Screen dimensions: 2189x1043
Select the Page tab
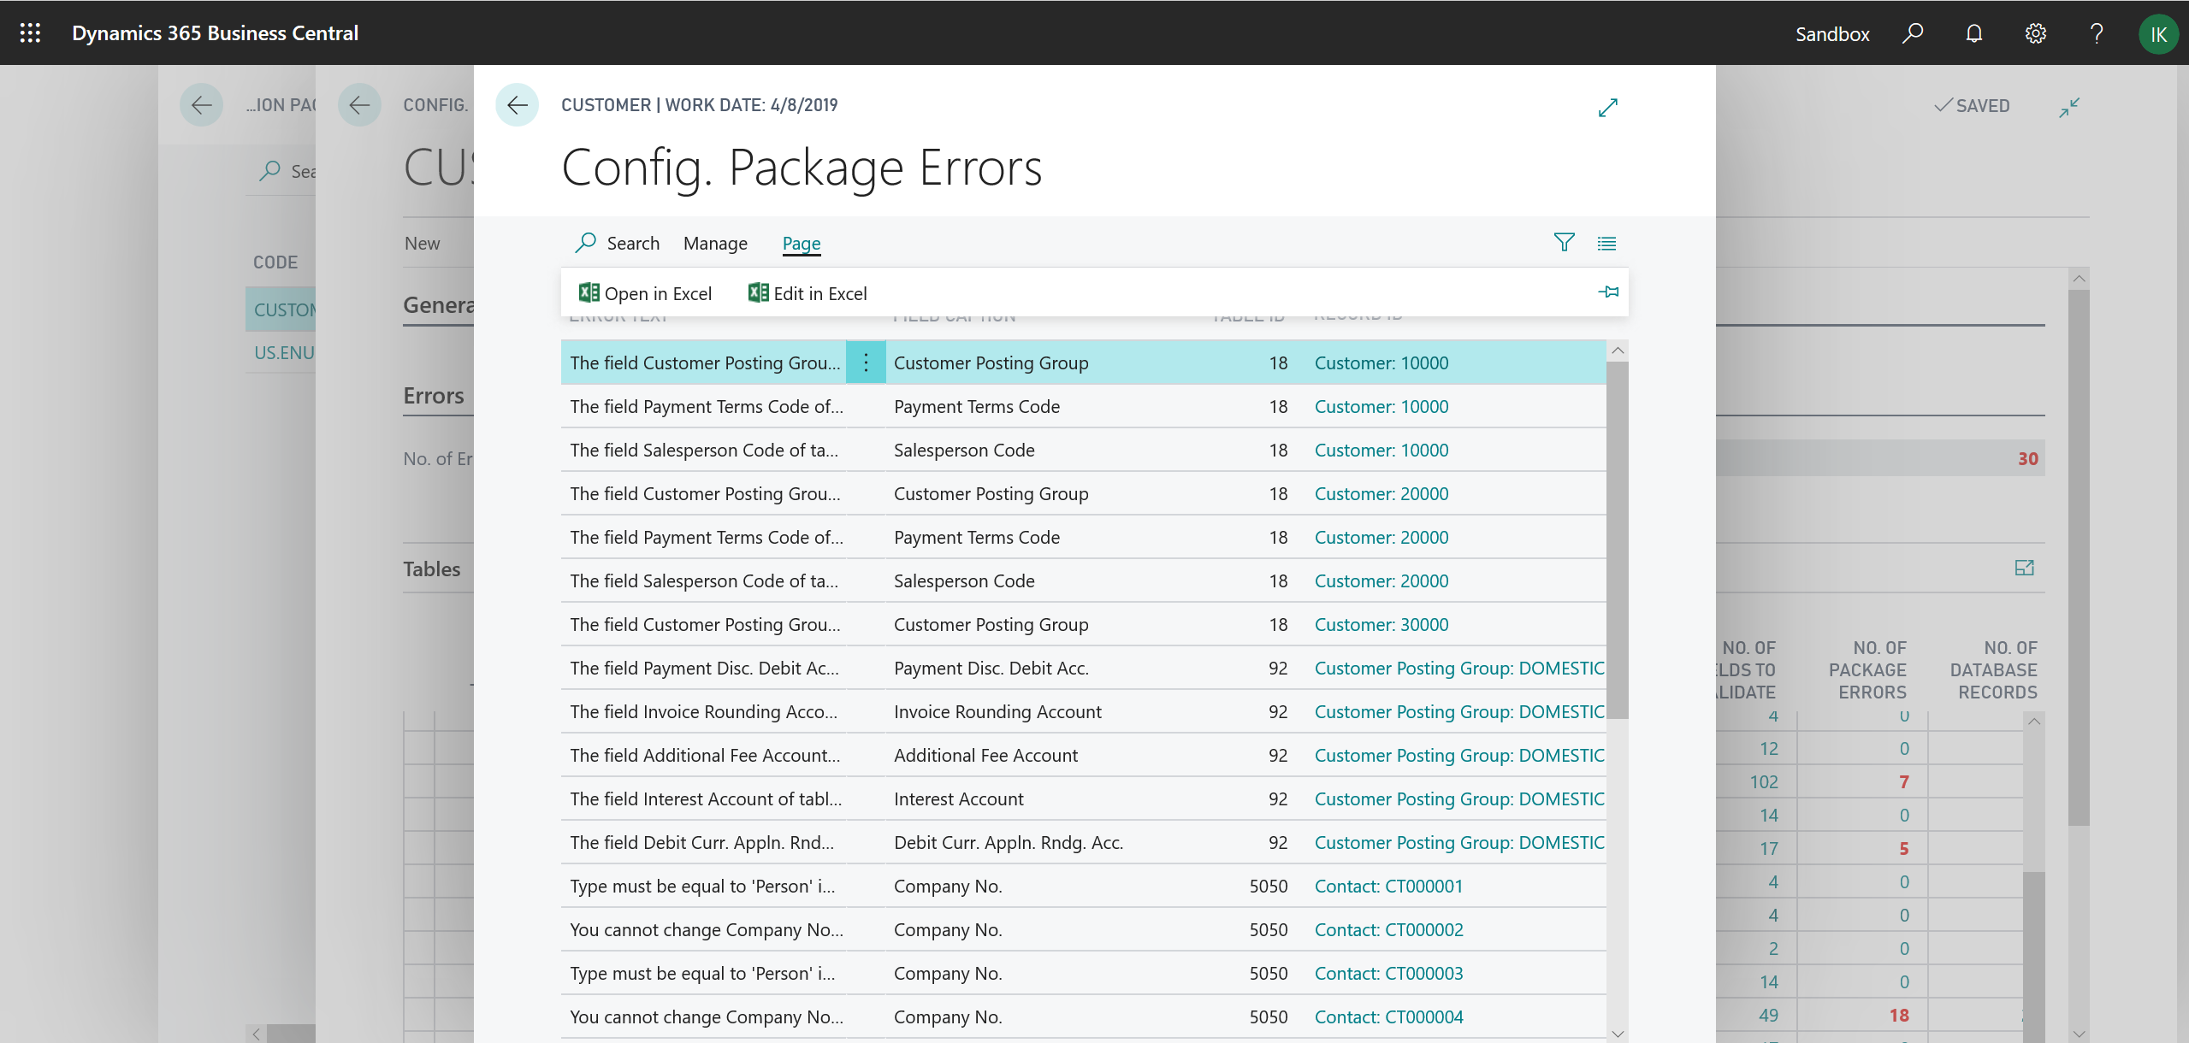tap(800, 243)
